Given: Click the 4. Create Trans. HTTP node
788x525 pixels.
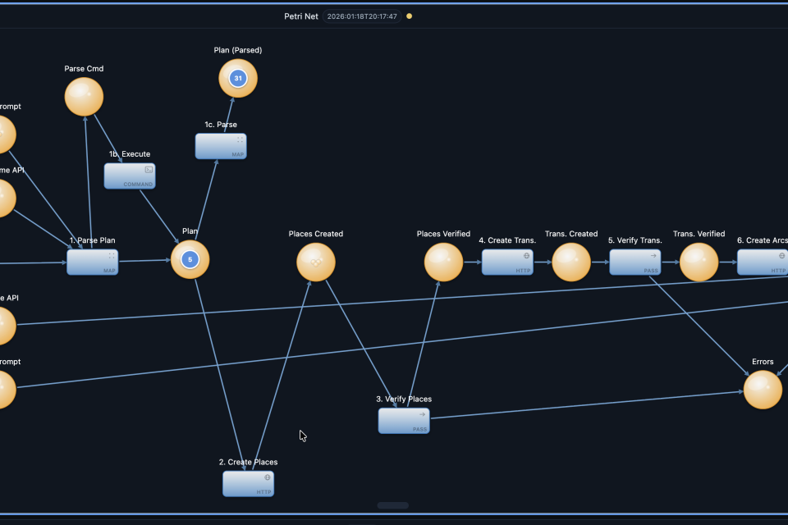Looking at the screenshot, I should point(506,262).
